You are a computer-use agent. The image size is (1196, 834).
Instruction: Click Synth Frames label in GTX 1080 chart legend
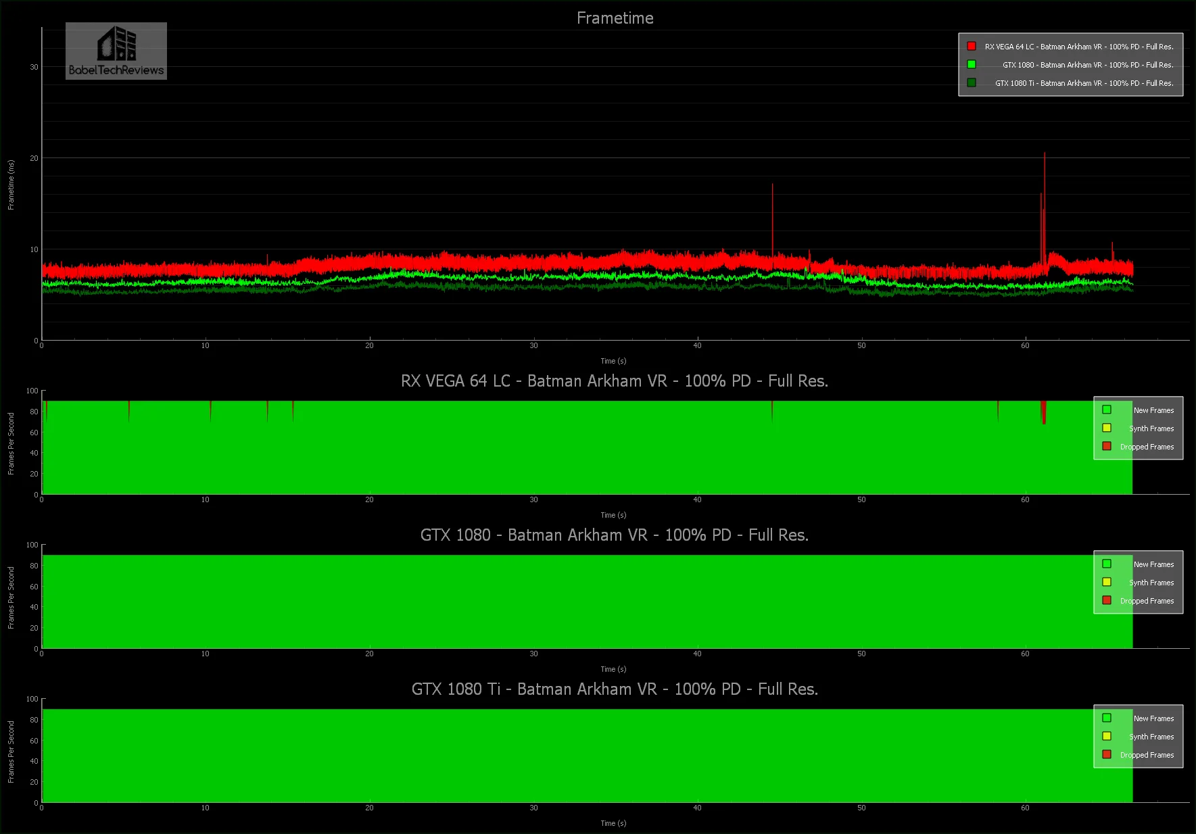pos(1151,583)
